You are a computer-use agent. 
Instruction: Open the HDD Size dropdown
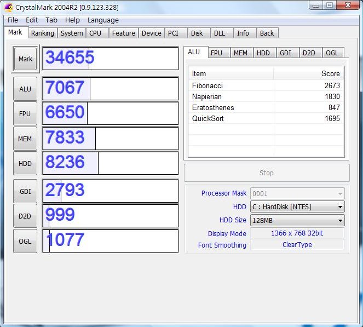pos(297,220)
